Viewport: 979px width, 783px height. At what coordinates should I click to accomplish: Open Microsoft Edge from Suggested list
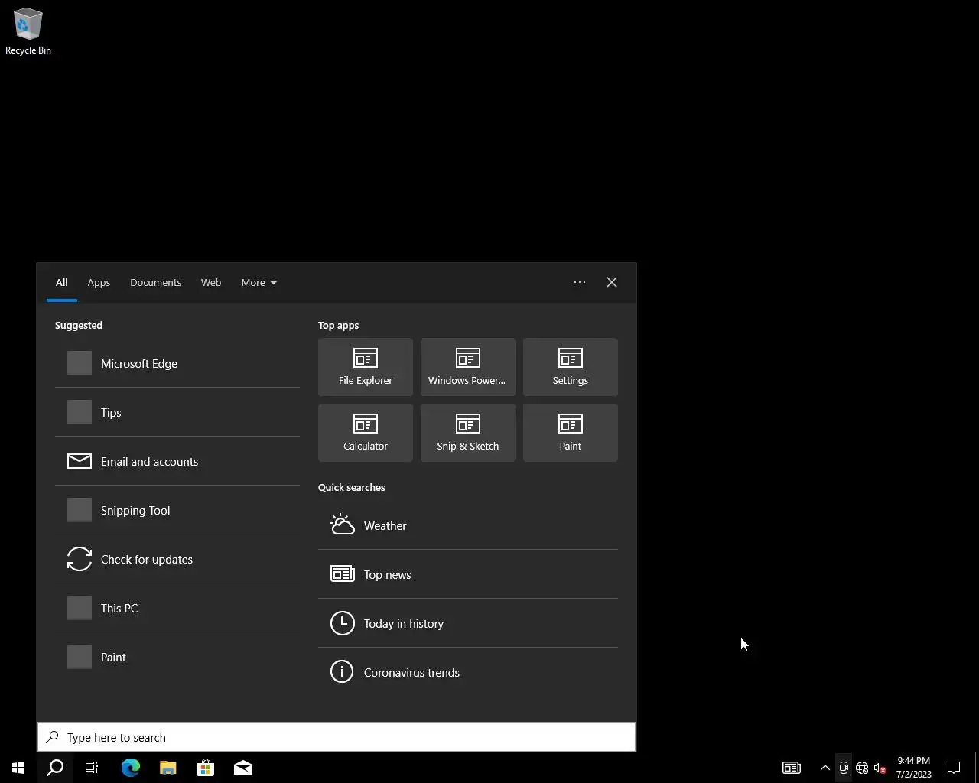pyautogui.click(x=177, y=363)
